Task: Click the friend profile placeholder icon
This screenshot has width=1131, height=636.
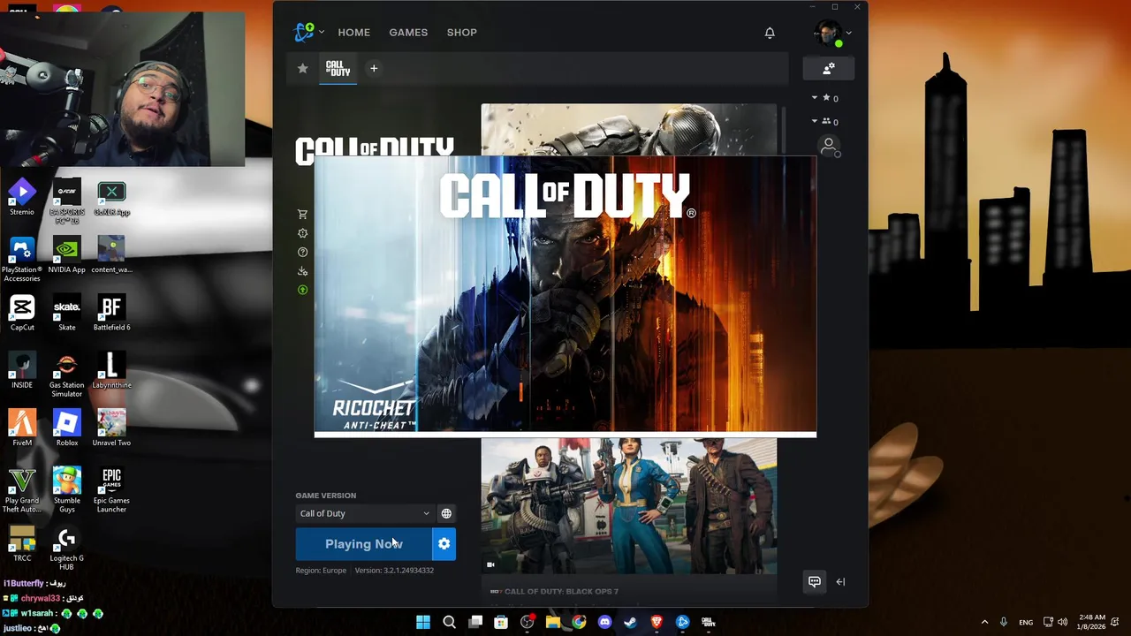Action: [x=829, y=147]
